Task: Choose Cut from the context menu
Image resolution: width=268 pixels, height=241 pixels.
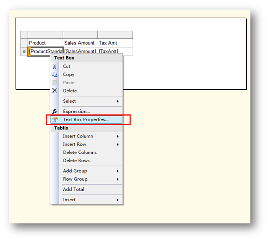Action: [87, 66]
